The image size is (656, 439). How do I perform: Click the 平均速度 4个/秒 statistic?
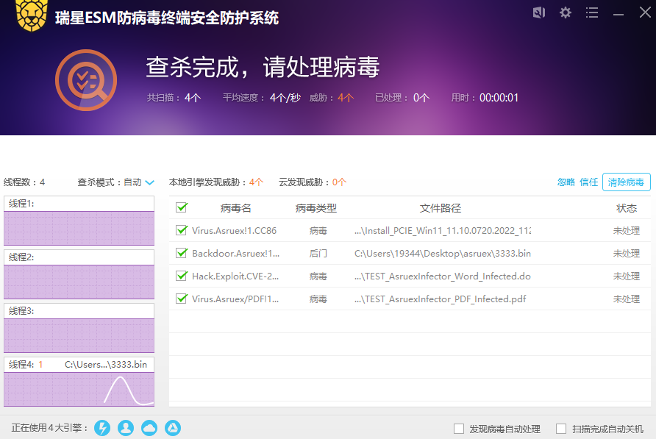(262, 98)
